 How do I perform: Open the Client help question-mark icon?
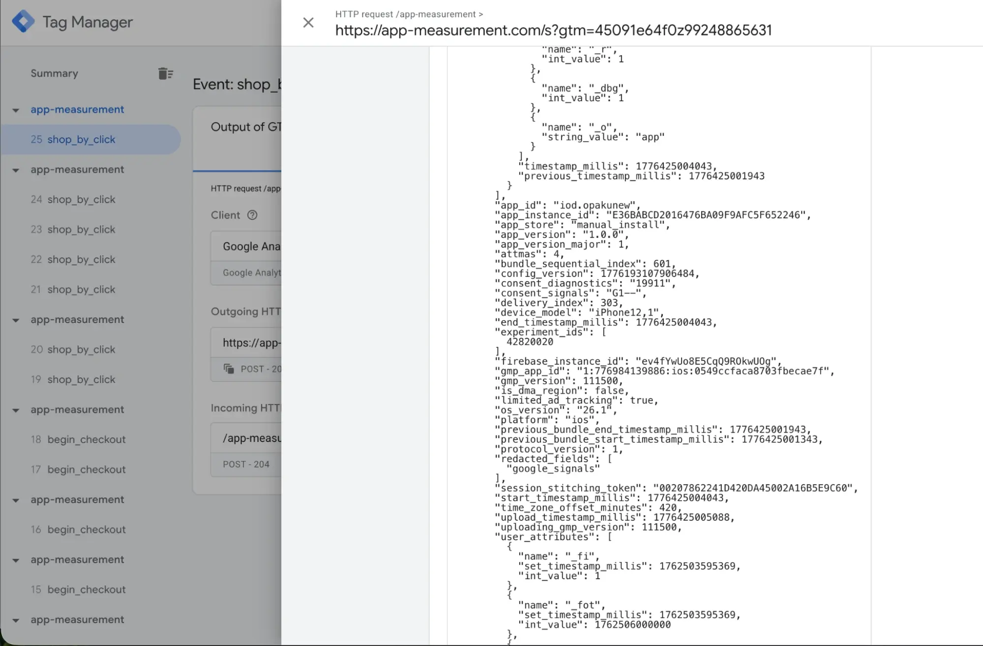[252, 215]
